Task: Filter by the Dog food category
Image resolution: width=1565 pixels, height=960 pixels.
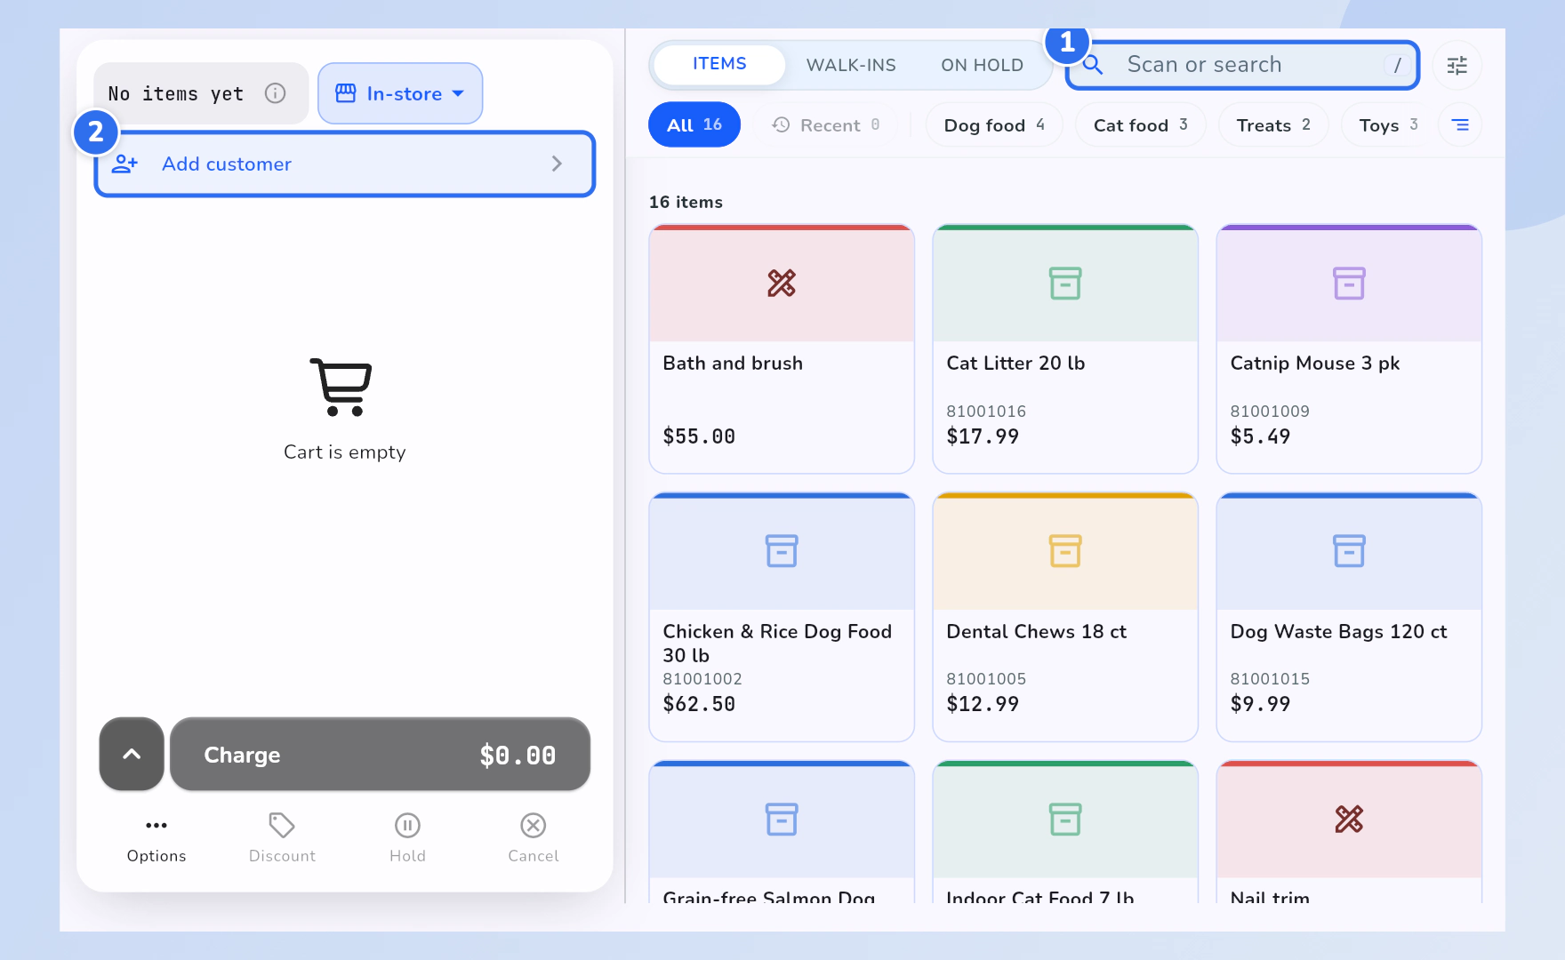Action: tap(994, 125)
